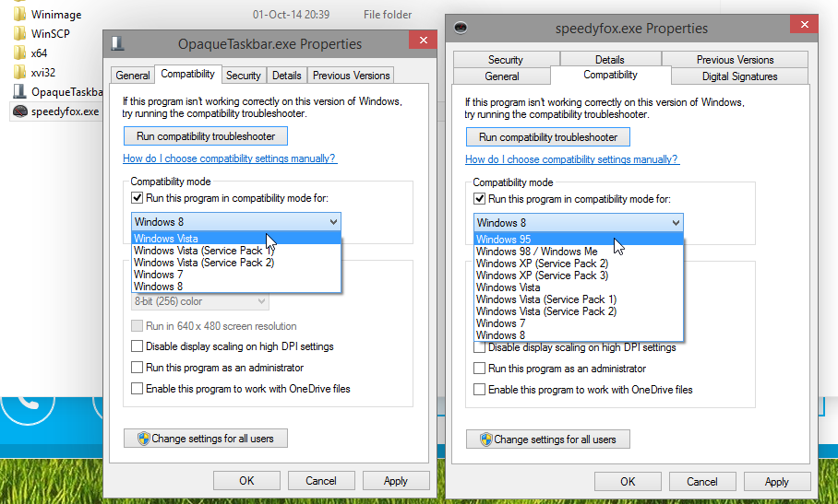Click the WinSCP folder icon
838x504 pixels.
(x=19, y=33)
